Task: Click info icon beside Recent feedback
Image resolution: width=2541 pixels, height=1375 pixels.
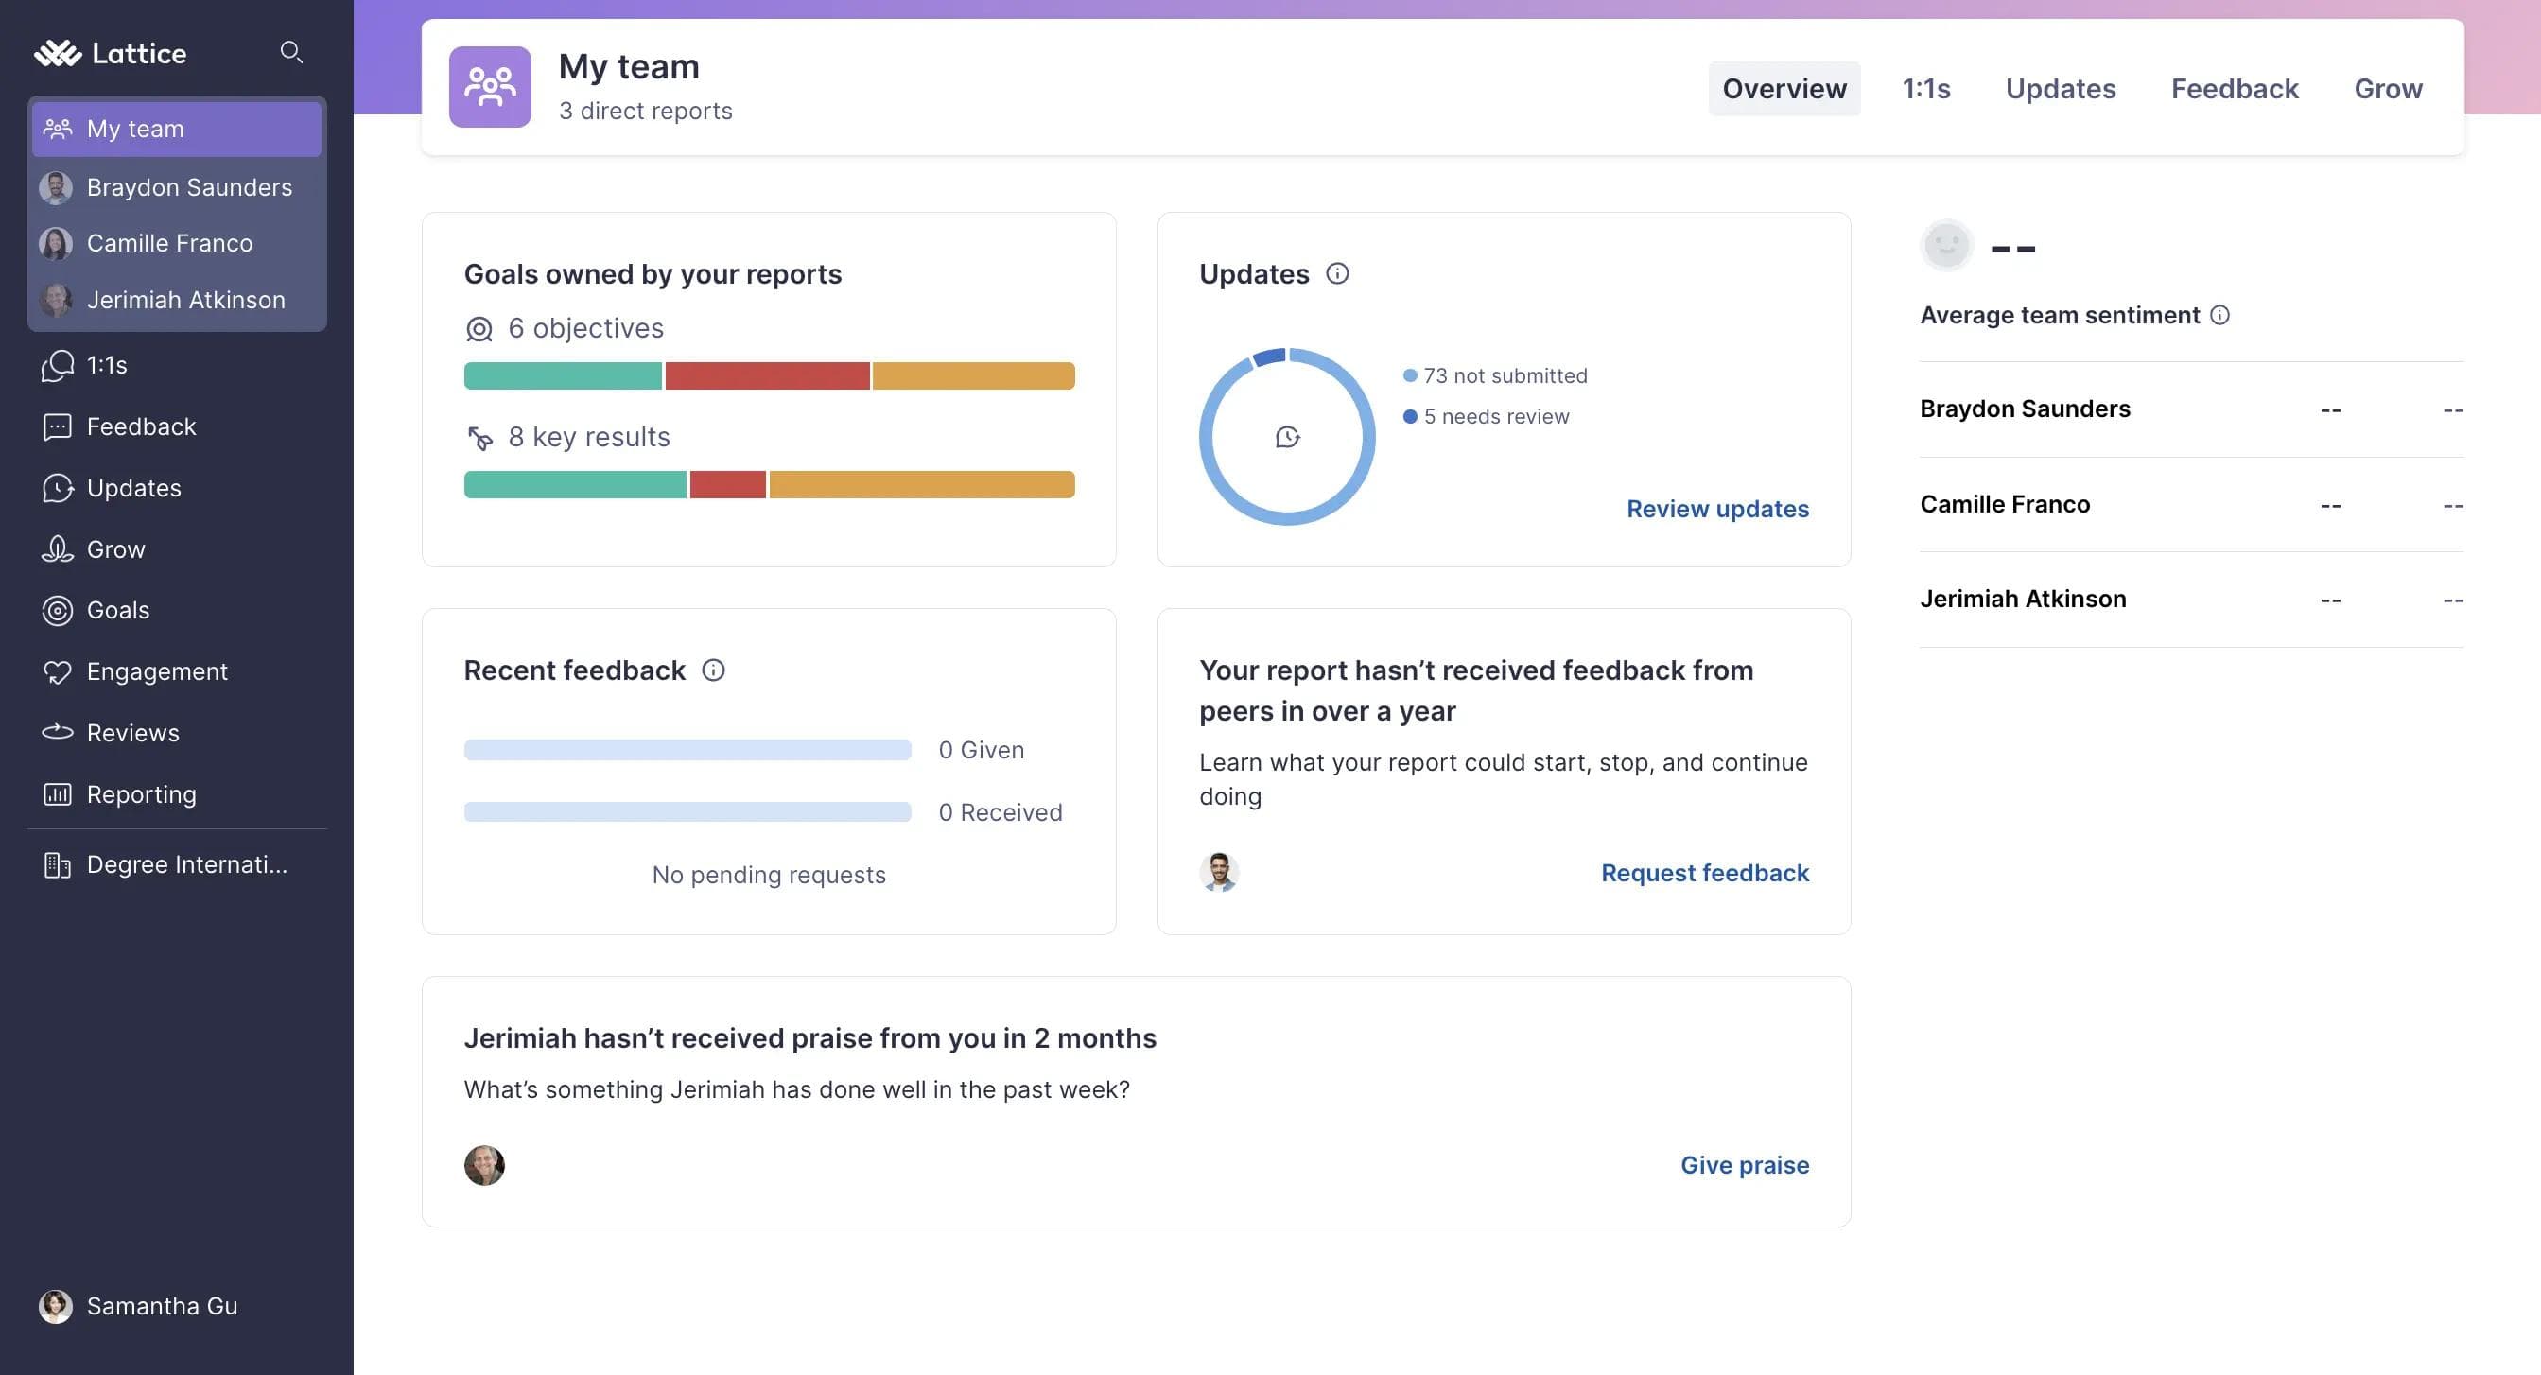Action: click(x=712, y=670)
